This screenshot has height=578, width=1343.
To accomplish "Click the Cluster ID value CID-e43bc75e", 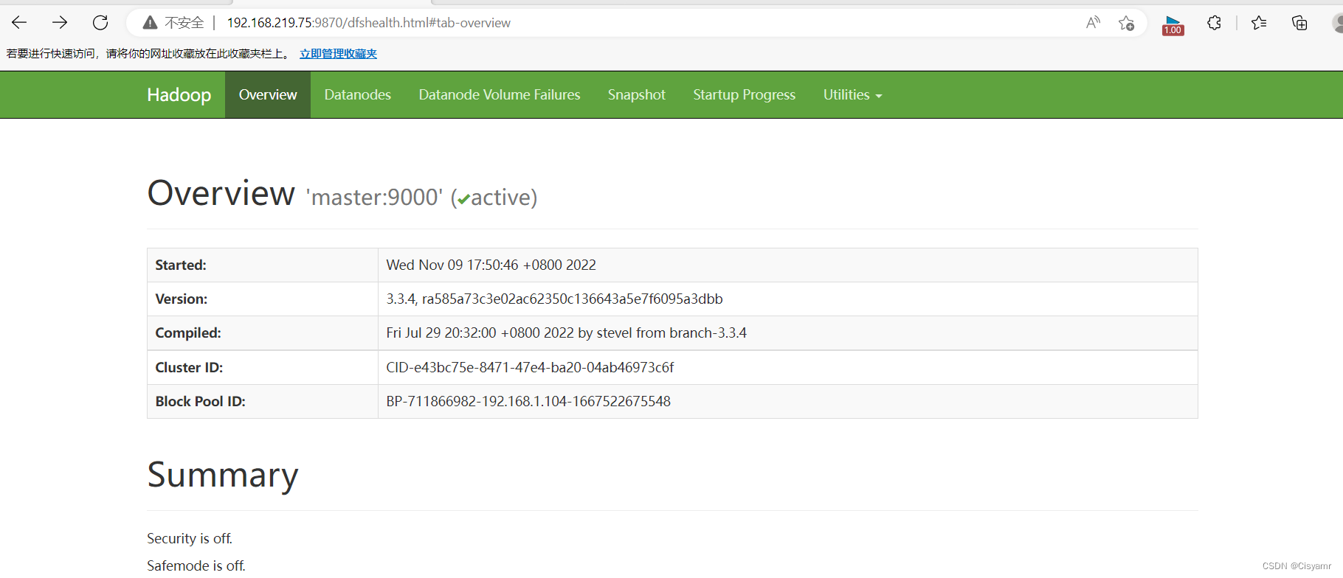I will pyautogui.click(x=787, y=367).
